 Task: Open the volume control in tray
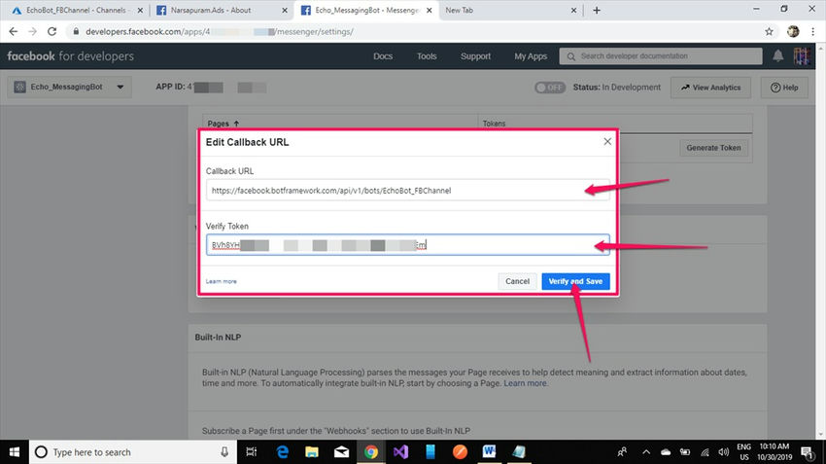(723, 452)
